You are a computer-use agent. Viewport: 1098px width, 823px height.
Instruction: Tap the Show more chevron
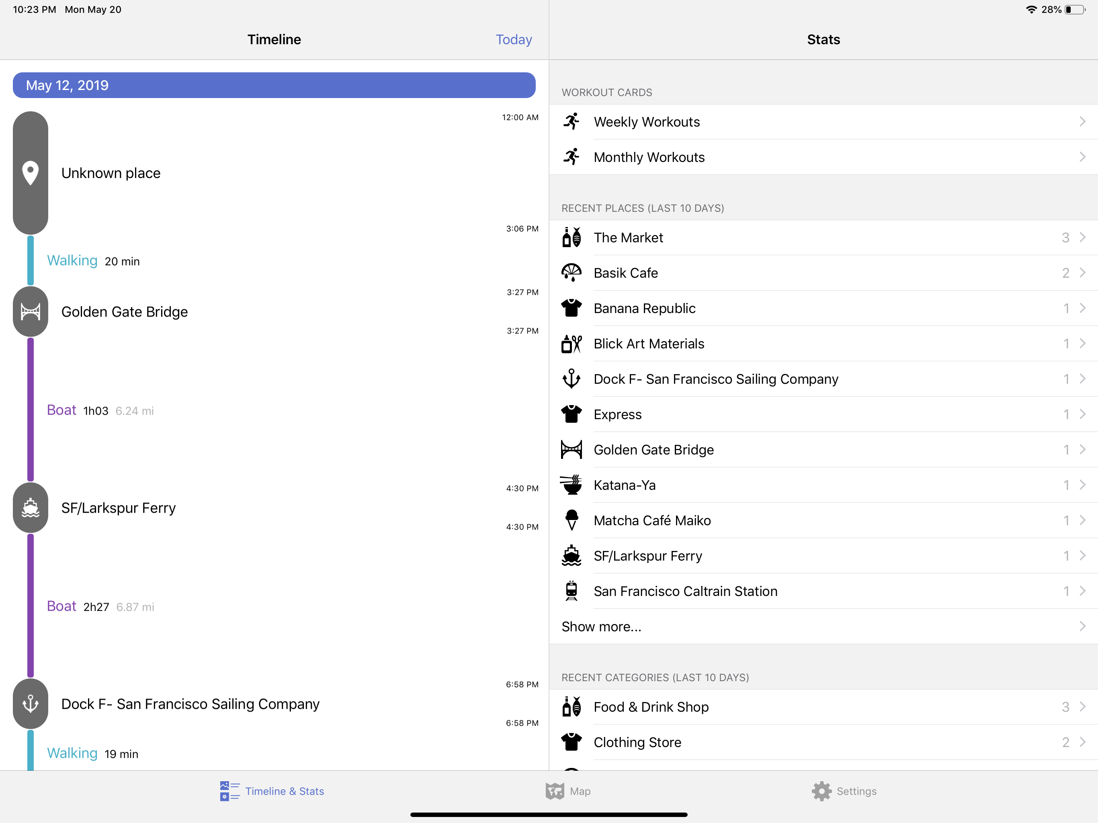tap(1083, 626)
